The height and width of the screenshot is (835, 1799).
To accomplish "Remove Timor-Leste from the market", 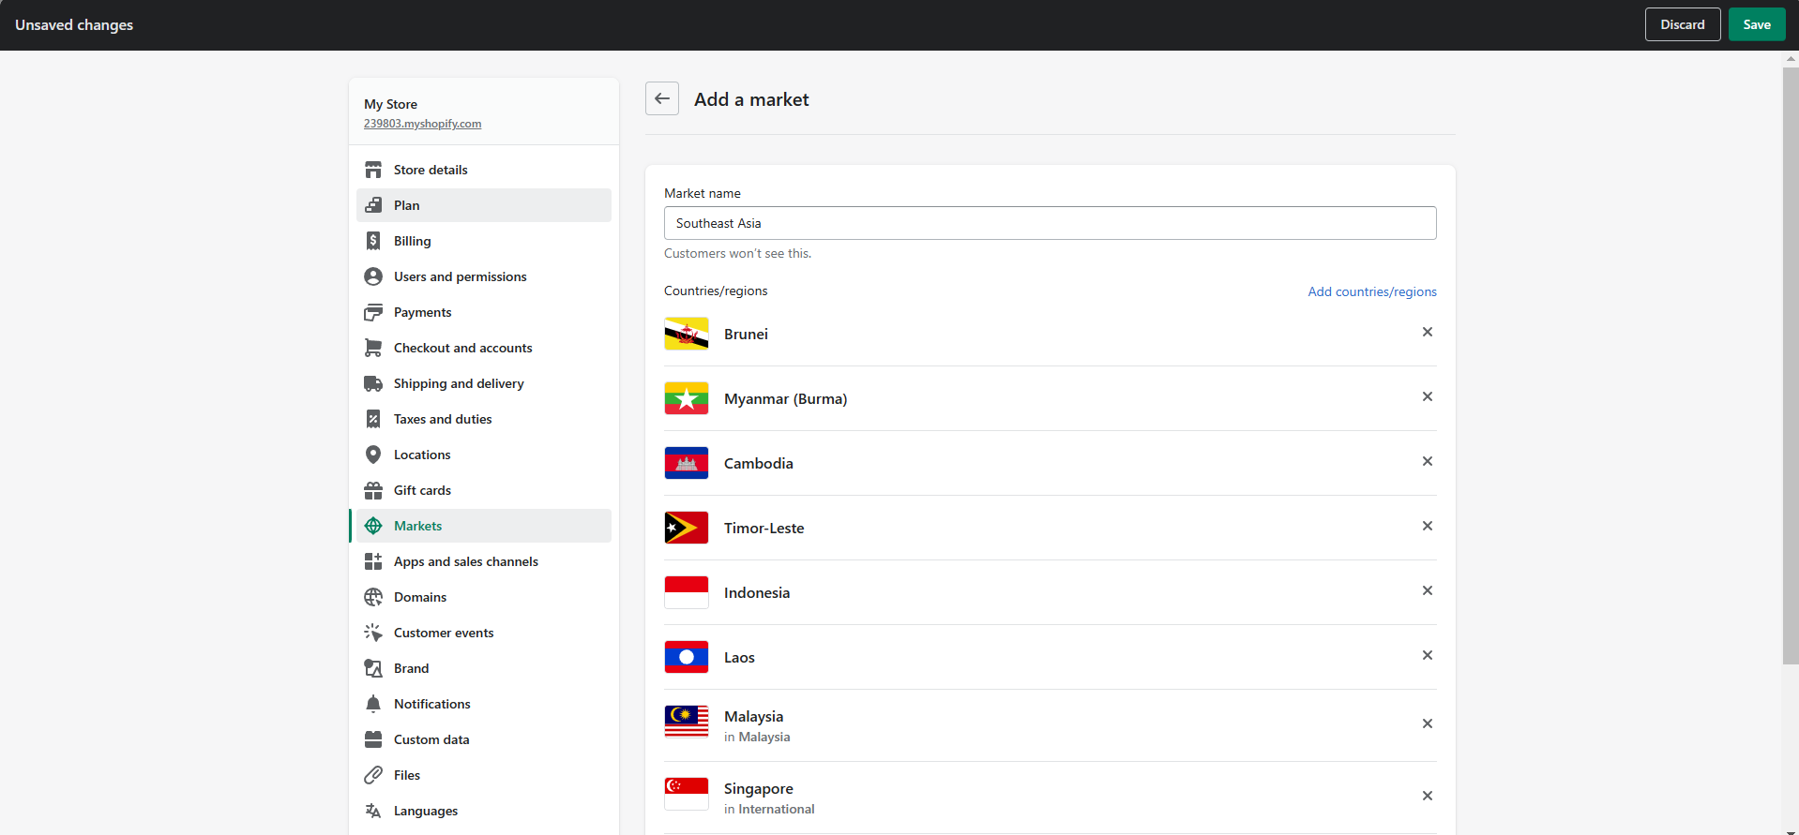I will click(x=1428, y=526).
